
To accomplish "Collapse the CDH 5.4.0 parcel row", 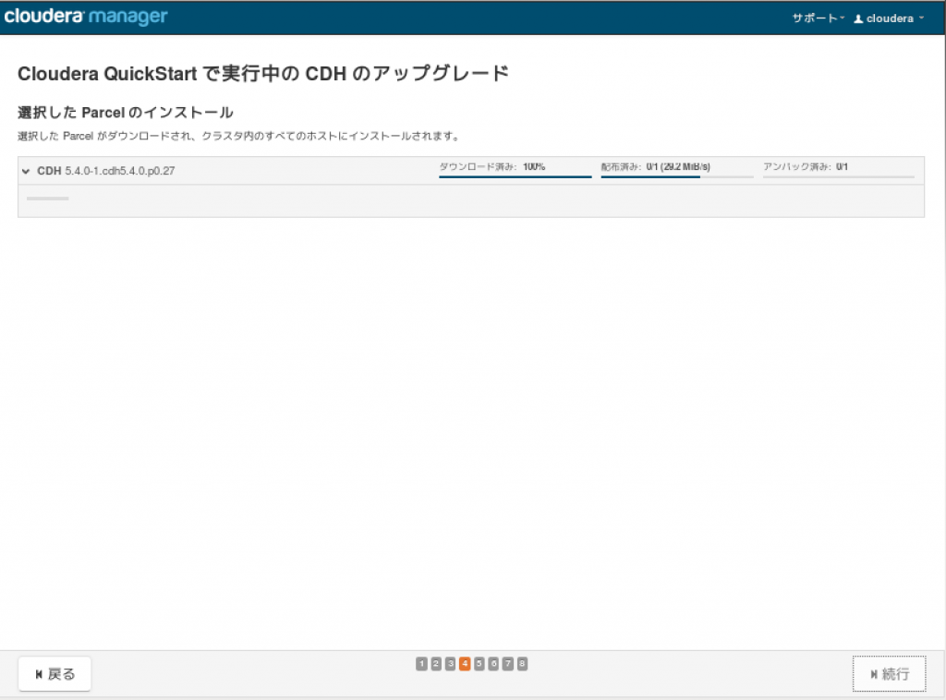I will click(x=25, y=171).
